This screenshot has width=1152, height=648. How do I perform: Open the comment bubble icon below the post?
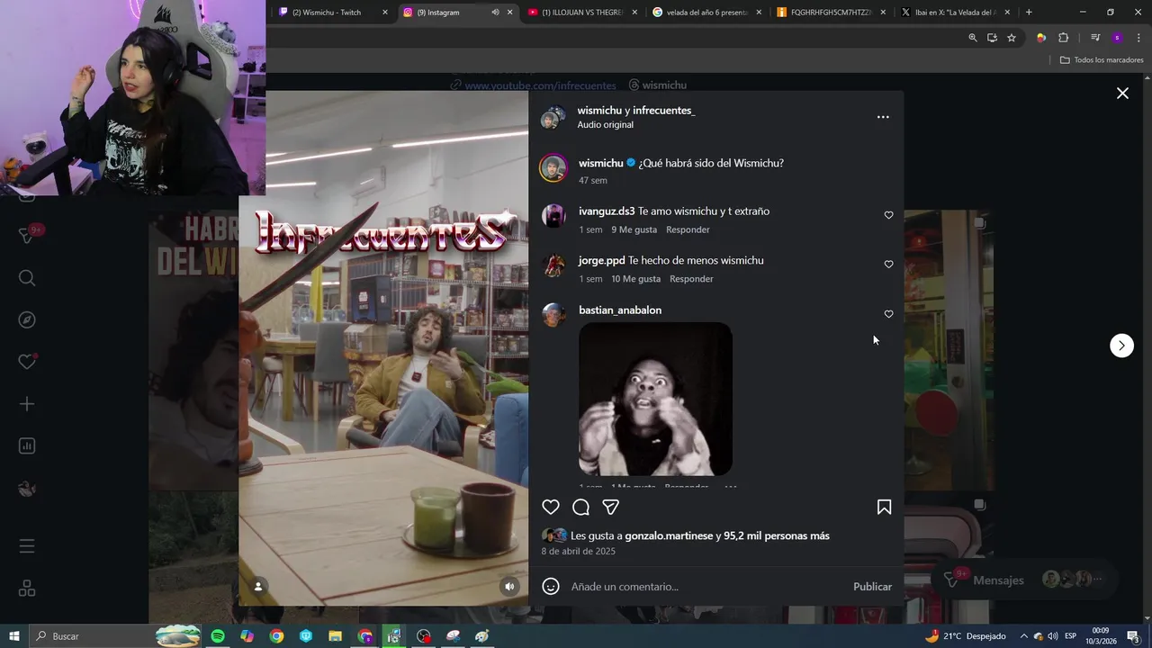pyautogui.click(x=580, y=507)
